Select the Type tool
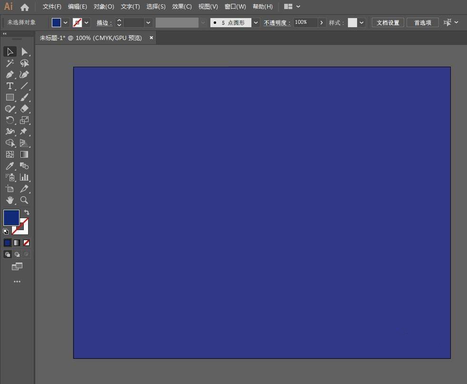Image resolution: width=467 pixels, height=384 pixels. coord(10,86)
